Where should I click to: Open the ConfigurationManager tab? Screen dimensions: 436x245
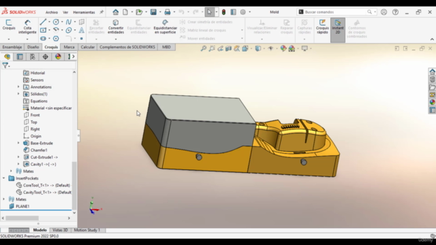[33, 56]
